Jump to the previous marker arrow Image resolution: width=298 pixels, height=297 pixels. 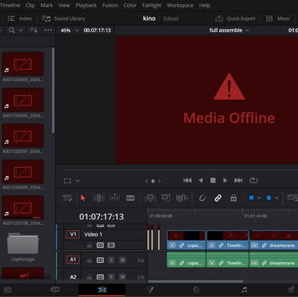point(146,181)
